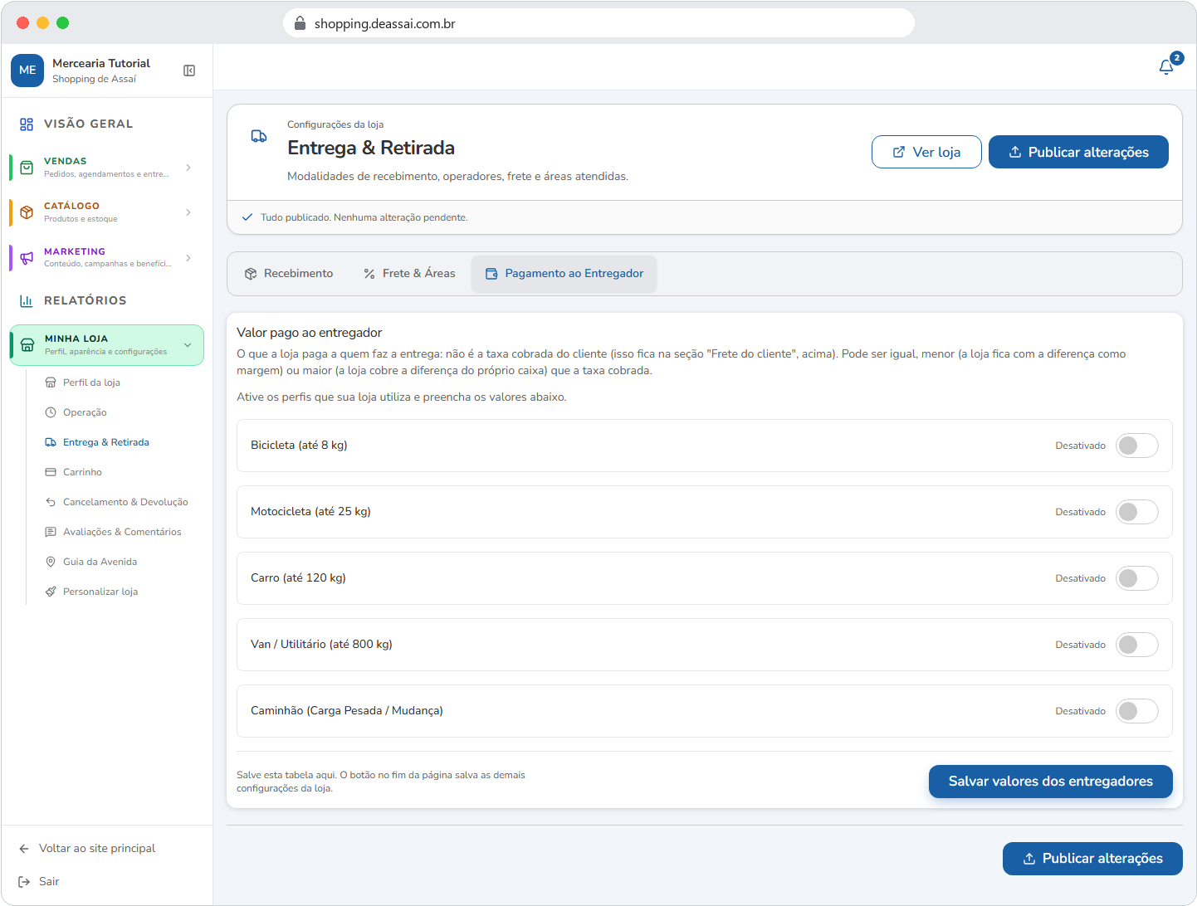The image size is (1197, 906).
Task: Click the Guia da Avenida pin icon
Action: [x=51, y=562]
